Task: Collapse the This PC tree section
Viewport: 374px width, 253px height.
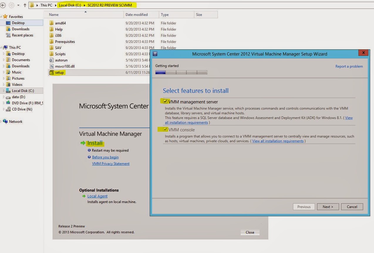Action: [x=1, y=47]
